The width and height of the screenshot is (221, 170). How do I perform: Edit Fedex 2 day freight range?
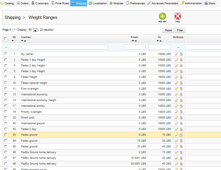[176, 66]
